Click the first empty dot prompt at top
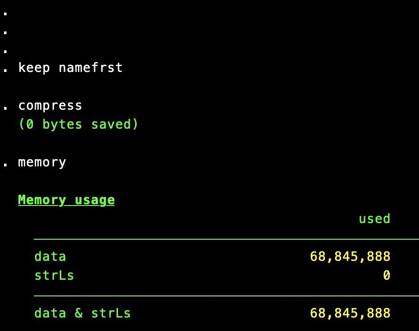This screenshot has width=419, height=331. [5, 14]
